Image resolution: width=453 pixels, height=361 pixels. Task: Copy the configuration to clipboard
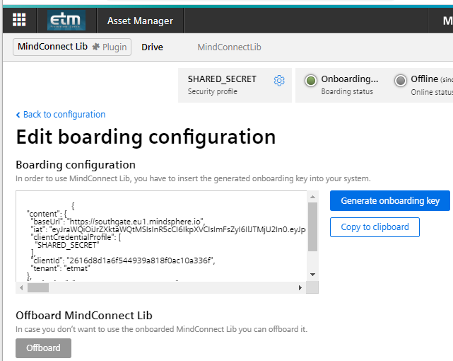[x=375, y=227]
